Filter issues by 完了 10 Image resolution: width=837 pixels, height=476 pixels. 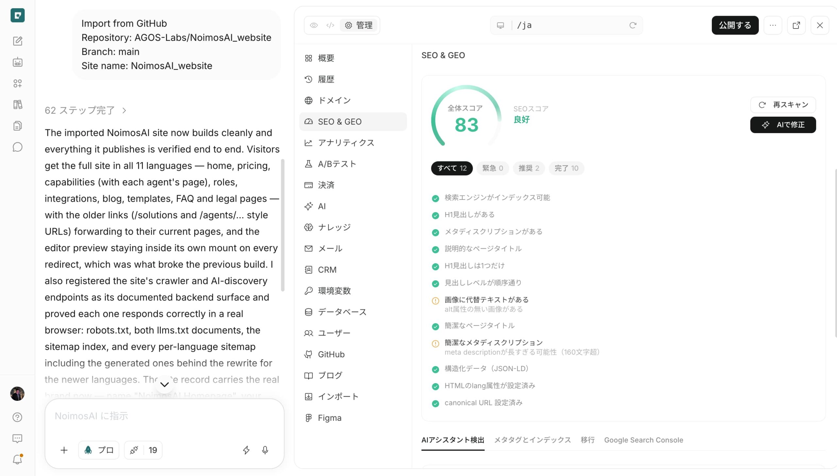[x=566, y=168]
